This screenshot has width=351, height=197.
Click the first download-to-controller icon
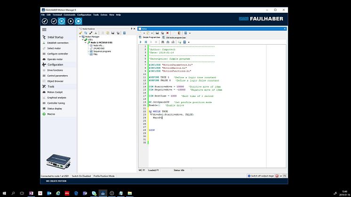(x=163, y=42)
